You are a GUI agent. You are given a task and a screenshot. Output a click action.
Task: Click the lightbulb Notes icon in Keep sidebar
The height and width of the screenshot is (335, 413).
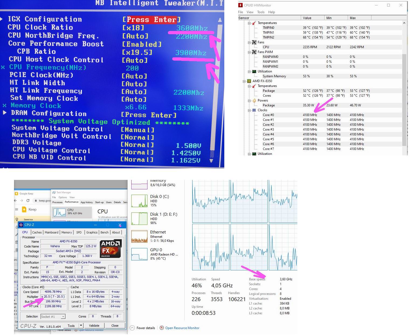click(17, 219)
